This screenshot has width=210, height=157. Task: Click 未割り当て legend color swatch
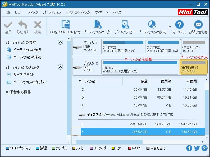[148, 148]
